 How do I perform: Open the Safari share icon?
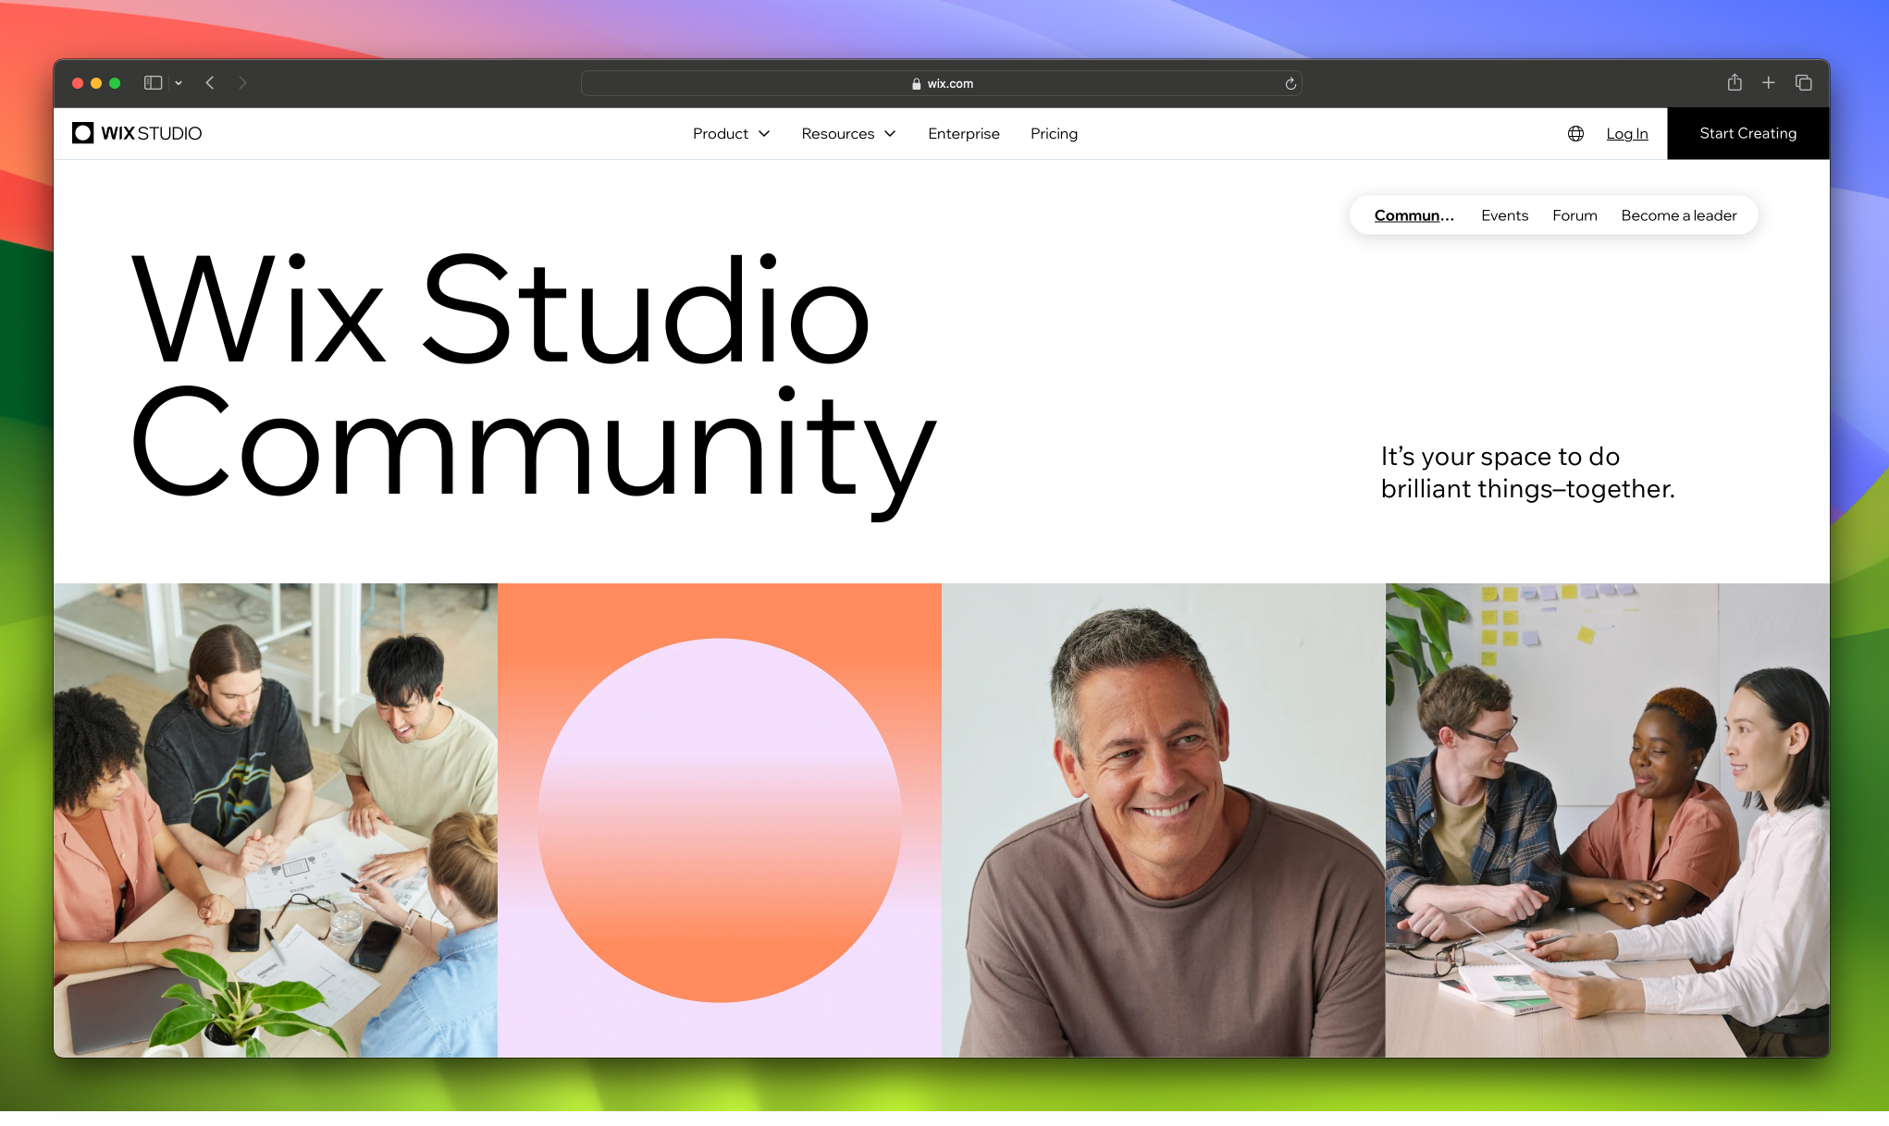click(x=1735, y=82)
